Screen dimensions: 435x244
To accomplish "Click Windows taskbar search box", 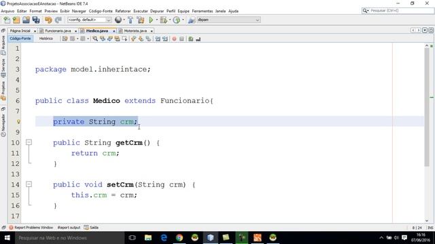I will [x=69, y=238].
